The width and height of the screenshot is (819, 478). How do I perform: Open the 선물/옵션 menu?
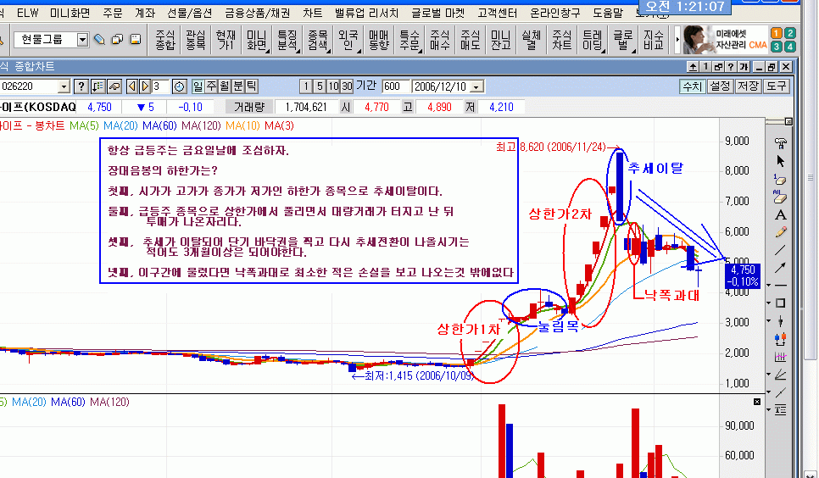(x=190, y=13)
